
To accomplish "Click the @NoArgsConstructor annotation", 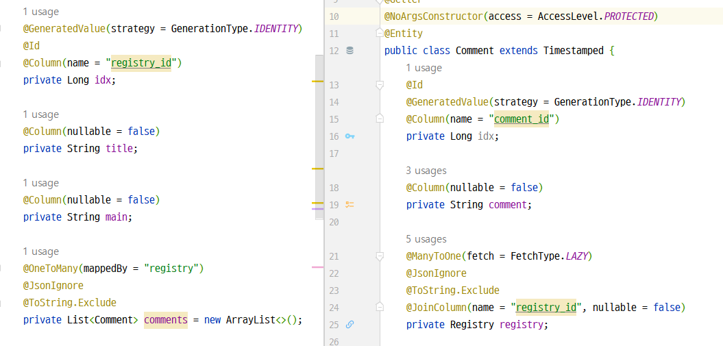I will (x=433, y=16).
